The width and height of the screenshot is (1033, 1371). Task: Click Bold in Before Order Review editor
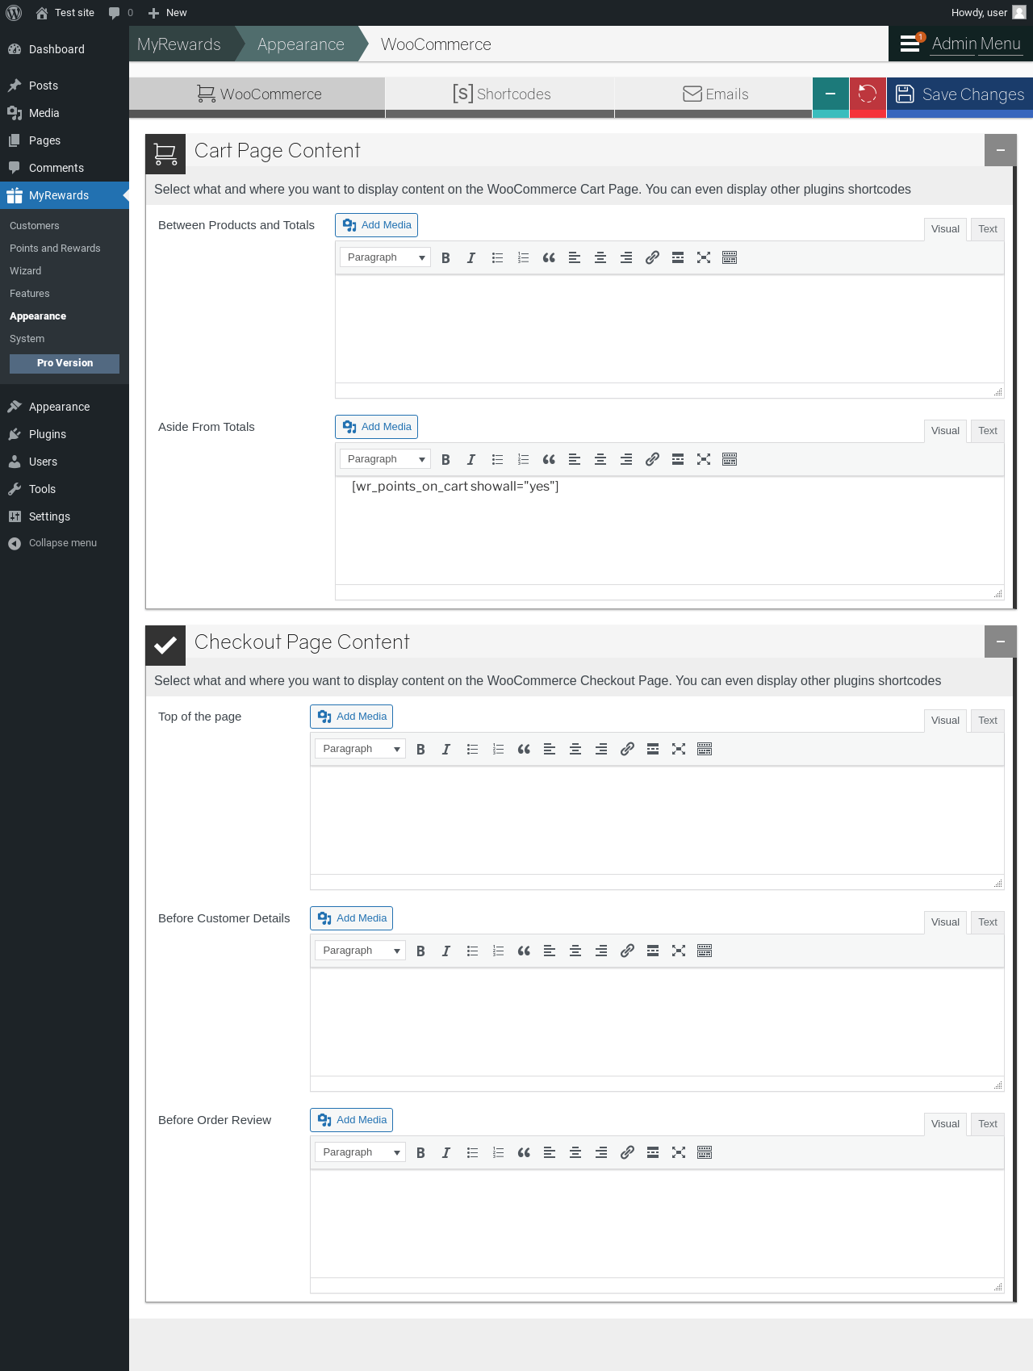point(420,1152)
